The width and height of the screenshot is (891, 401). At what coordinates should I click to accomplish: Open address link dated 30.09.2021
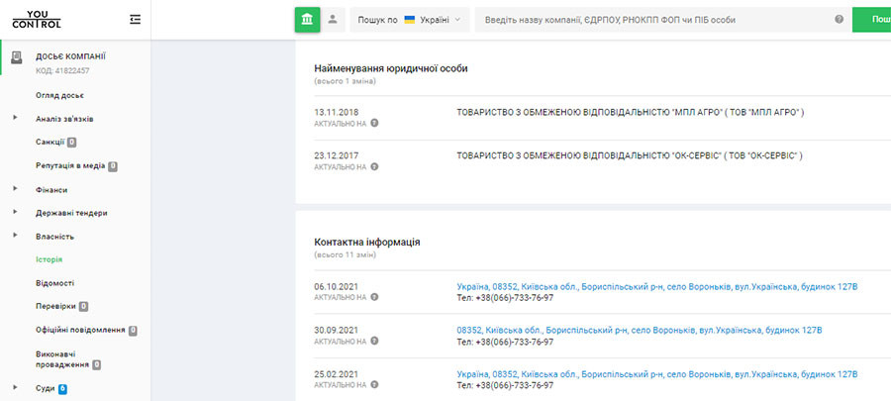pos(640,330)
